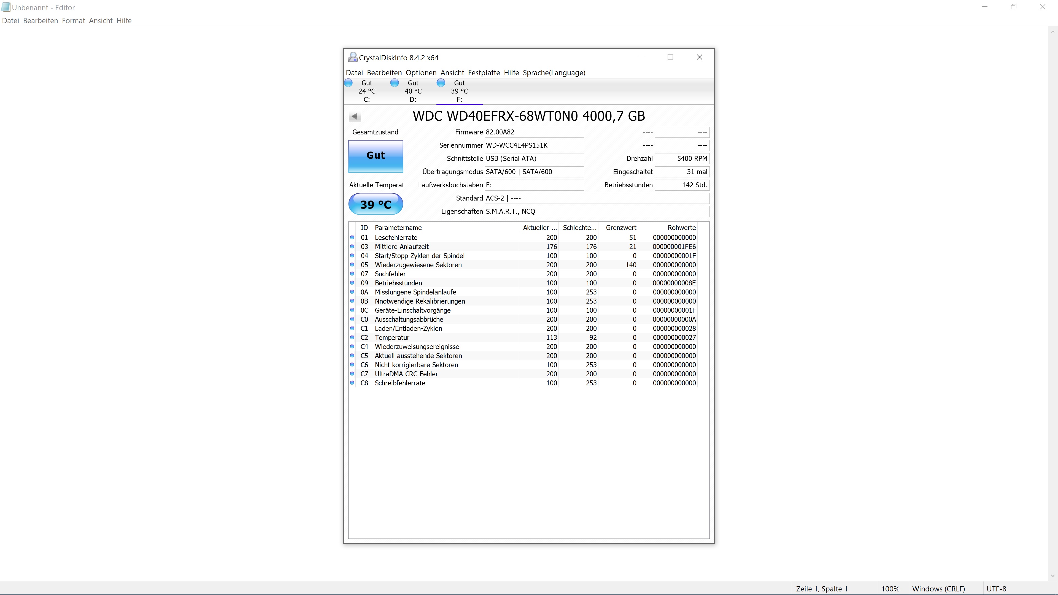
Task: Open Editor Datei menu
Action: coord(11,21)
